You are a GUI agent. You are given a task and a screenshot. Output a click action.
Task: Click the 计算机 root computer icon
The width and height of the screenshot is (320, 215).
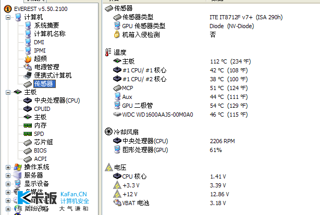click(x=18, y=17)
